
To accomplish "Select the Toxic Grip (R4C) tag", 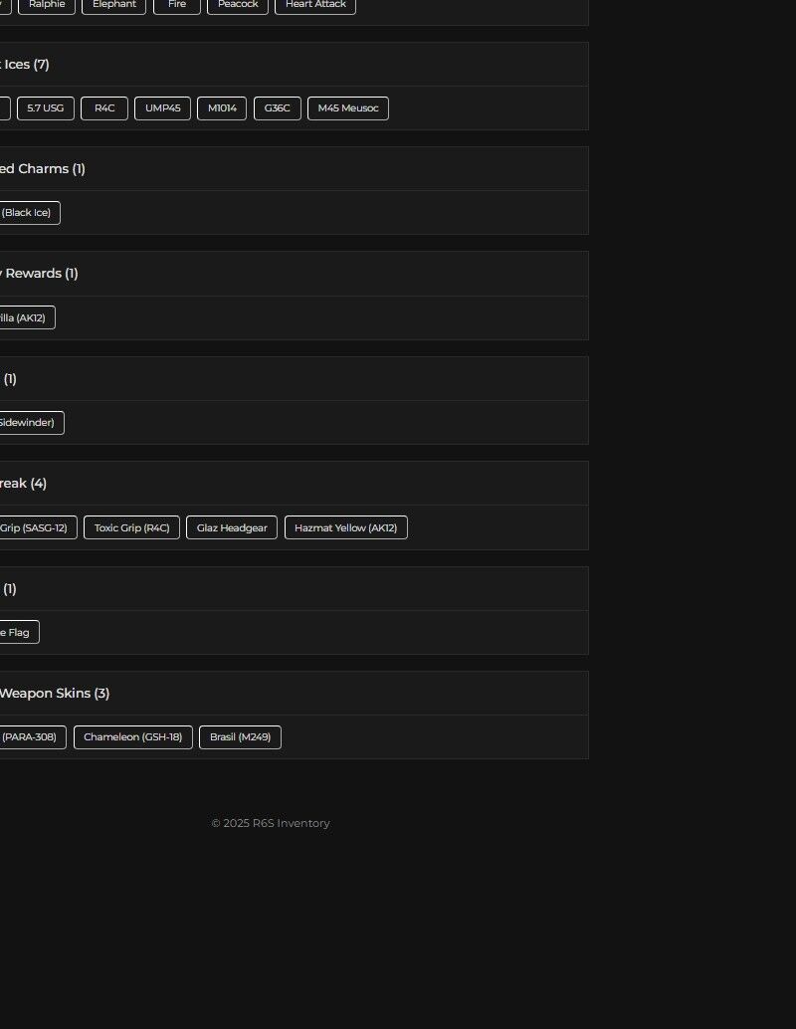I will (x=131, y=528).
